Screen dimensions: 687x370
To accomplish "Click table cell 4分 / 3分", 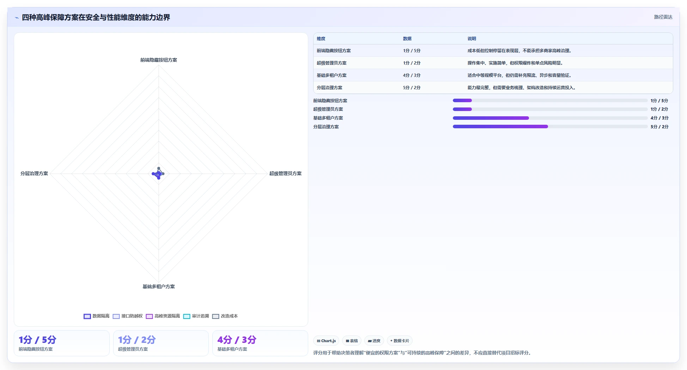I will pyautogui.click(x=412, y=75).
